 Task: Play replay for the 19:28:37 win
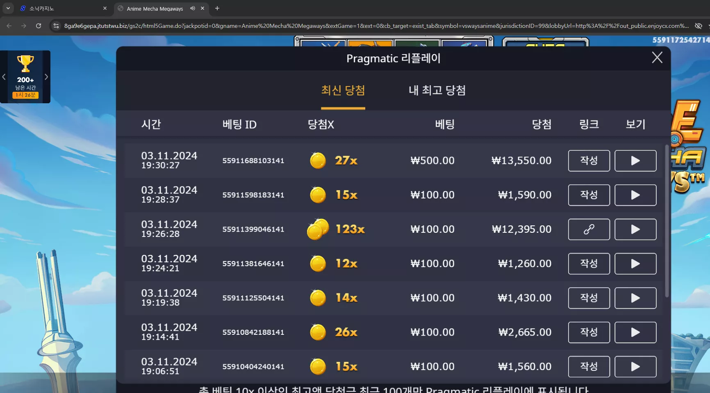click(635, 195)
